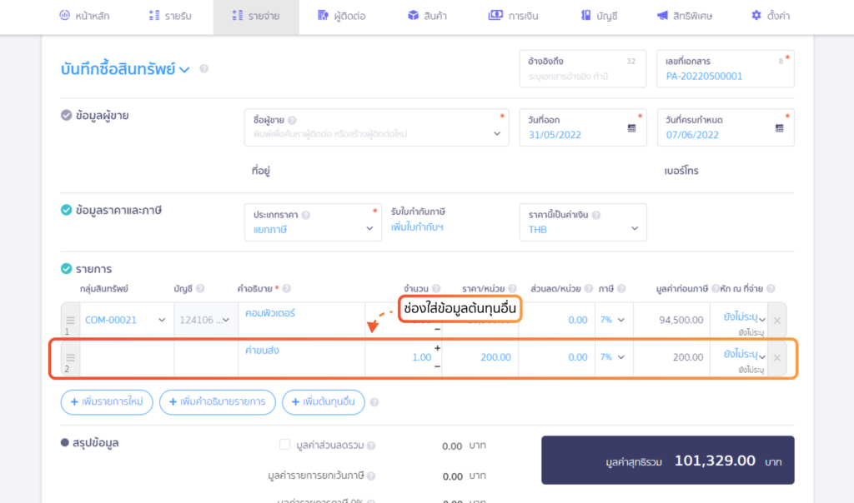Go to the สินค้า products tab

point(428,16)
